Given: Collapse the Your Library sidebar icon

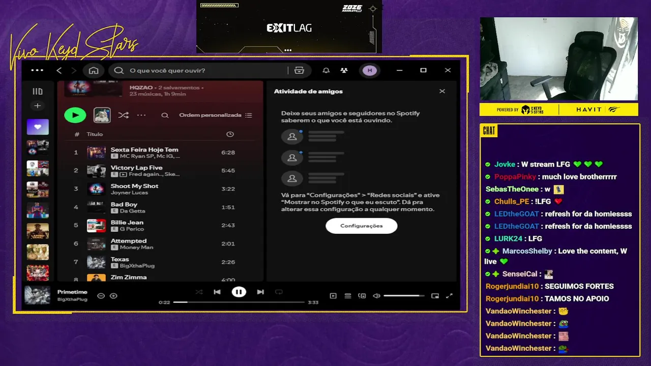Looking at the screenshot, I should click(x=38, y=91).
